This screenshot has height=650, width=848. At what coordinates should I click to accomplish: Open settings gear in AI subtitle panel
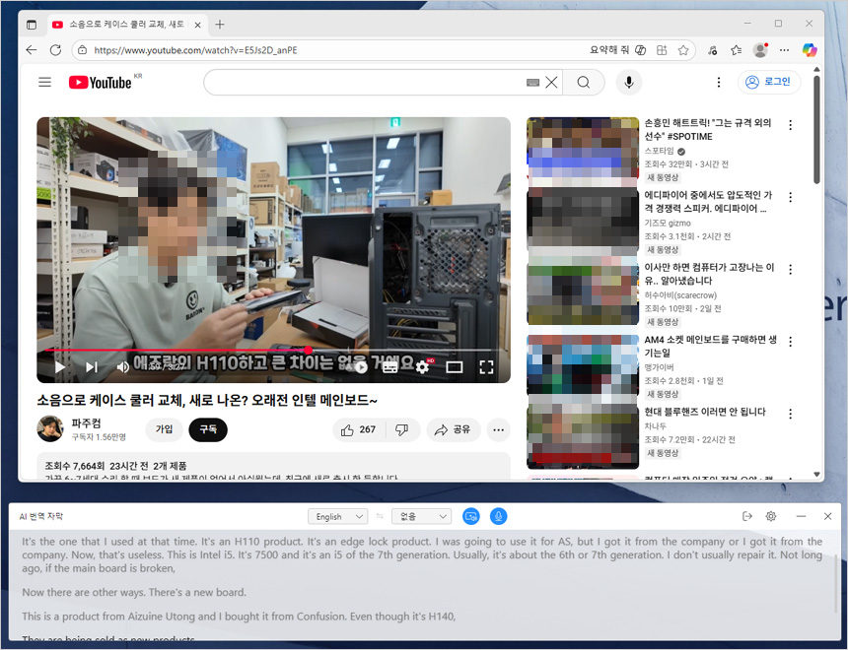771,516
